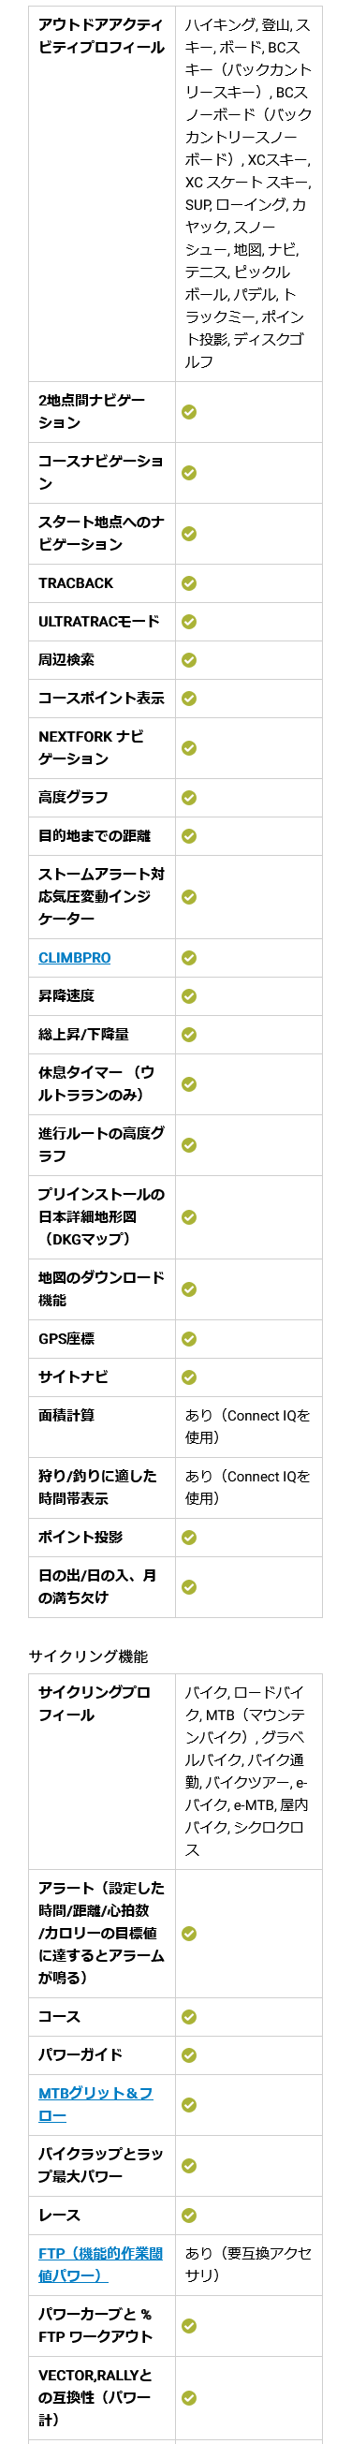The image size is (351, 2444).
Task: Click the サイクリング機能 section heading
Action: click(x=88, y=1656)
